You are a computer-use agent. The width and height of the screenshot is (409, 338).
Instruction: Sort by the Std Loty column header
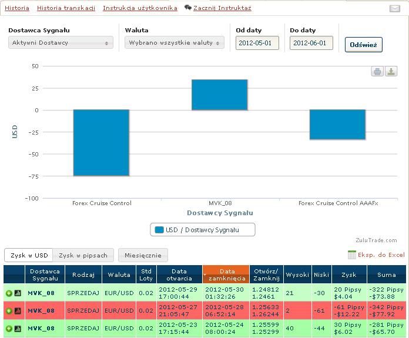click(146, 275)
